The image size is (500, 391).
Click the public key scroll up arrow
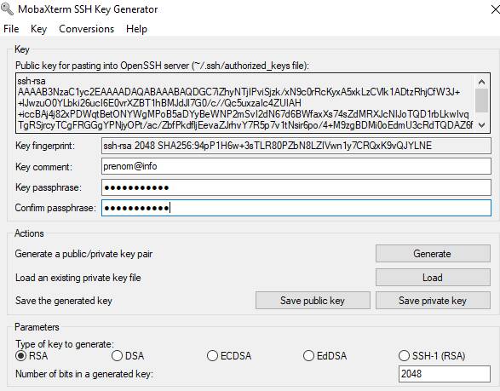coord(482,82)
